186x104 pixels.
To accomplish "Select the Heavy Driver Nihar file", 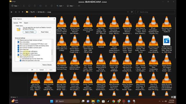I will (153, 63).
